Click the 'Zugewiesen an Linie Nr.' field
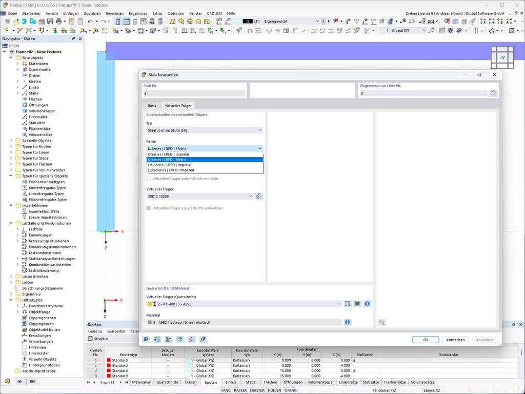The image size is (525, 394). pos(423,93)
